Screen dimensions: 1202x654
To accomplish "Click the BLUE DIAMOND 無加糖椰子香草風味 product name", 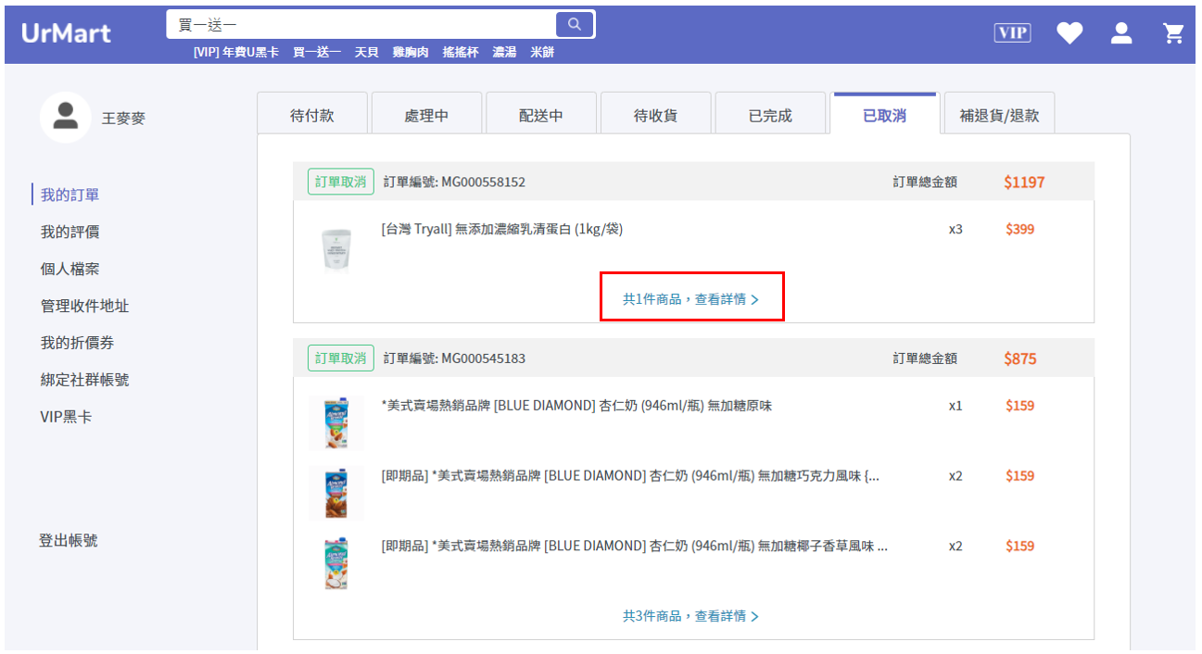I will coord(635,547).
